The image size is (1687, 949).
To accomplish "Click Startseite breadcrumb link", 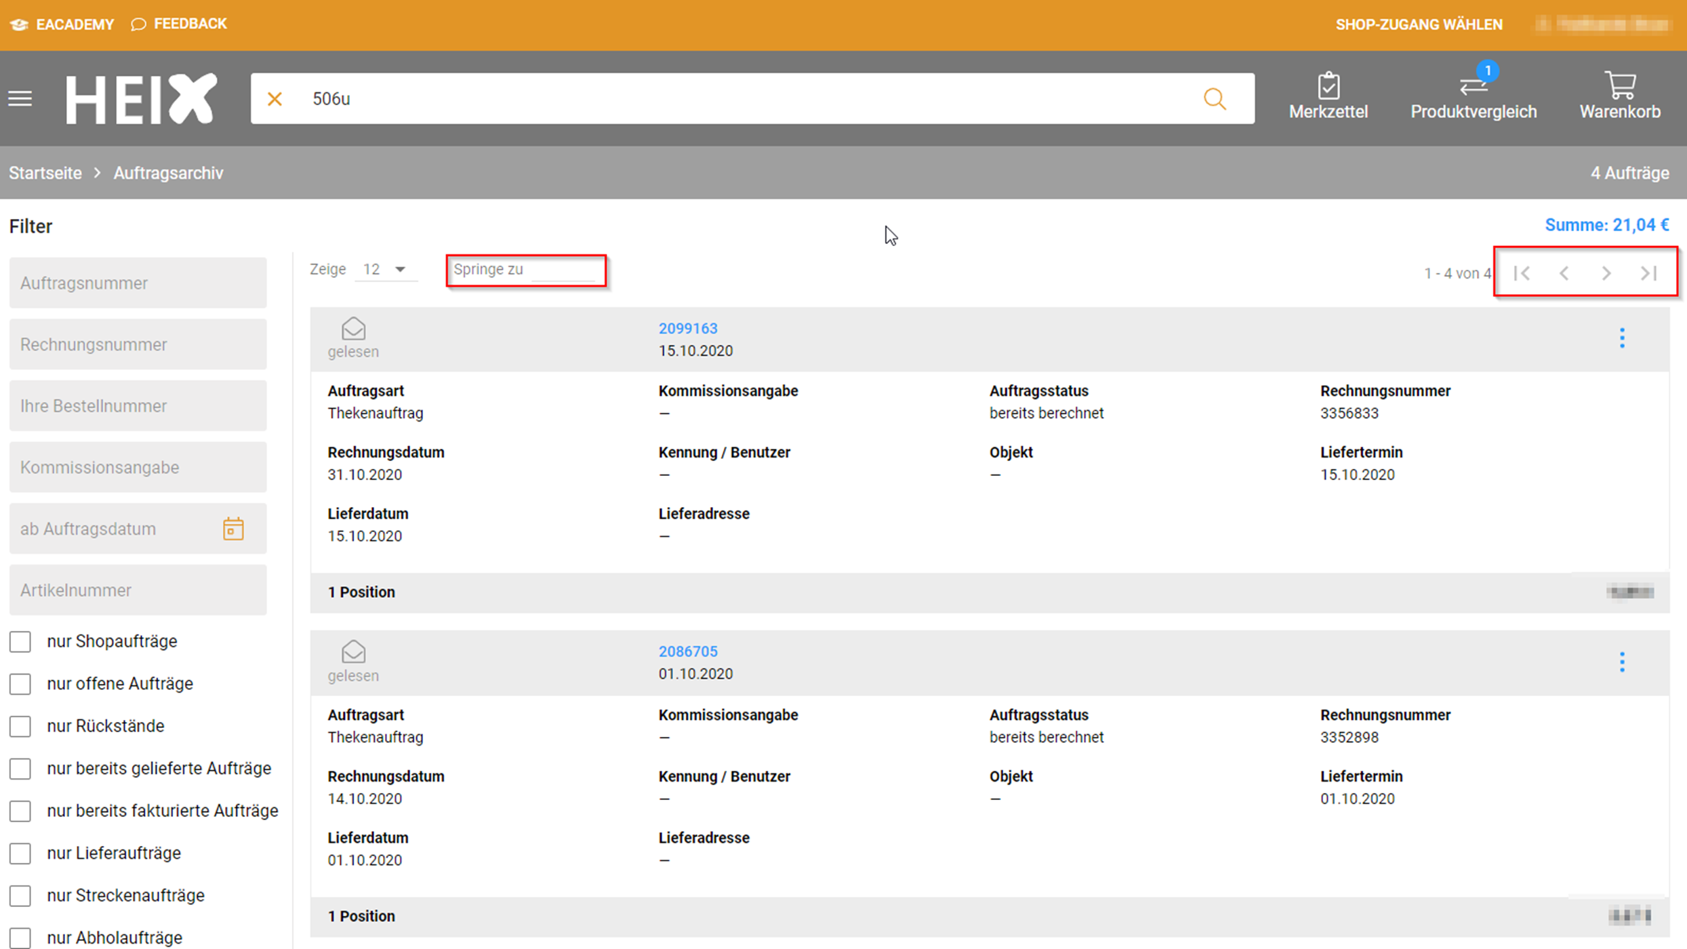I will click(45, 173).
